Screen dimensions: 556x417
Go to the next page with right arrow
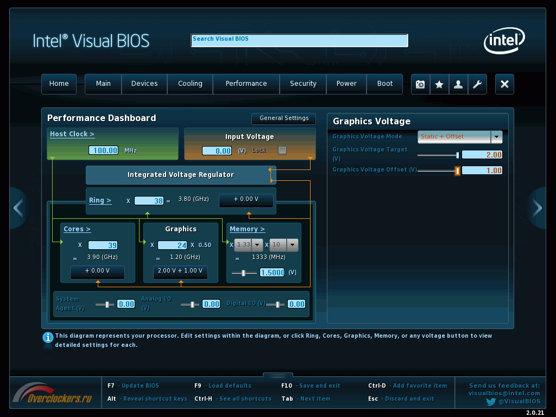point(537,208)
